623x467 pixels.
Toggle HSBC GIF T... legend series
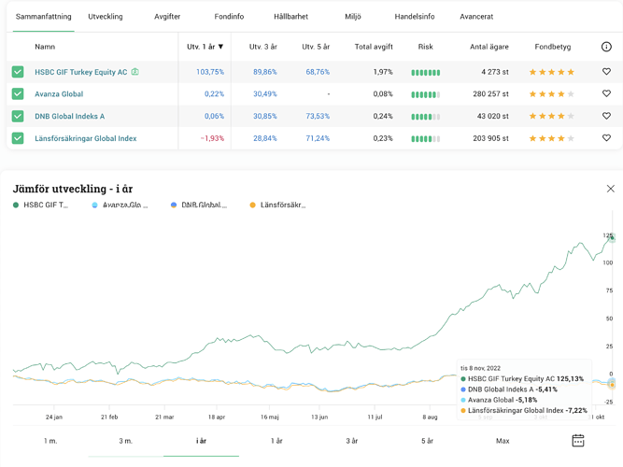point(40,205)
